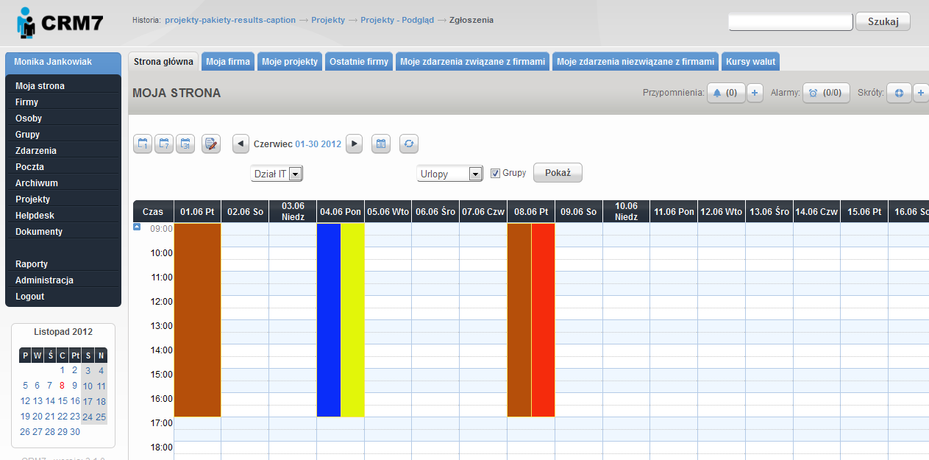Add a new reminder with plus button
The width and height of the screenshot is (929, 460).
(x=755, y=93)
